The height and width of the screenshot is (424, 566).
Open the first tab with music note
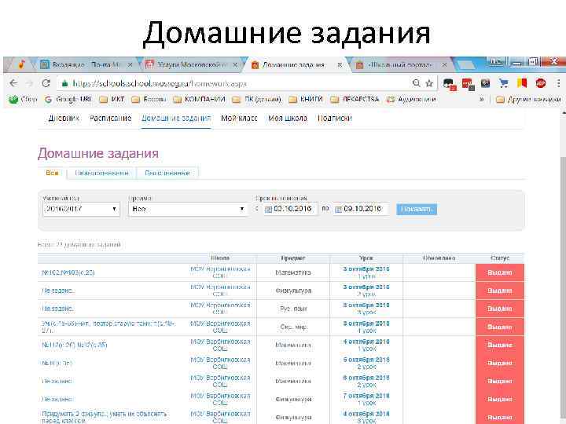tap(21, 65)
